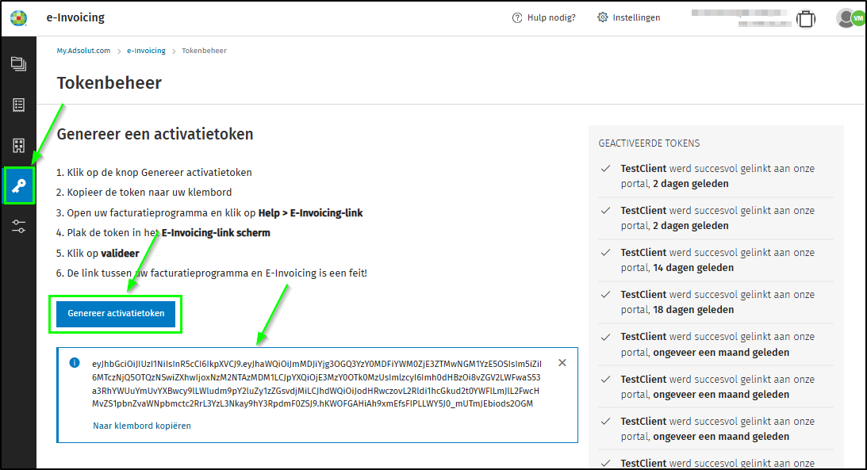Open Hulp nodig? help menu
This screenshot has width=867, height=470.
tap(543, 17)
